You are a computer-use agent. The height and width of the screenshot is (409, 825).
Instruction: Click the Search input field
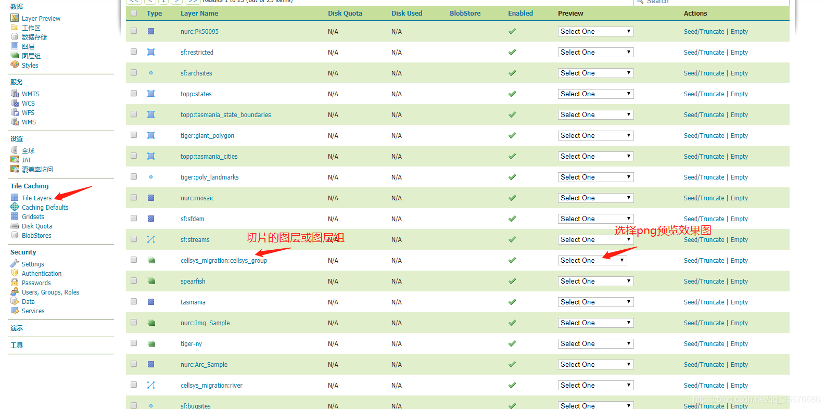[711, 2]
